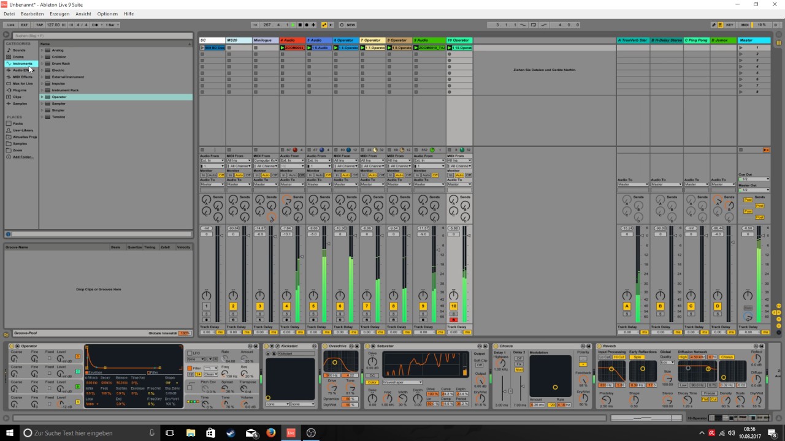This screenshot has height=441, width=785.
Task: Open the SC track Audio From dropdown
Action: [x=213, y=160]
